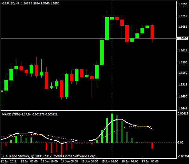Click the last red candlestick on the chart
Screen dimensions: 189x164
click(x=152, y=32)
